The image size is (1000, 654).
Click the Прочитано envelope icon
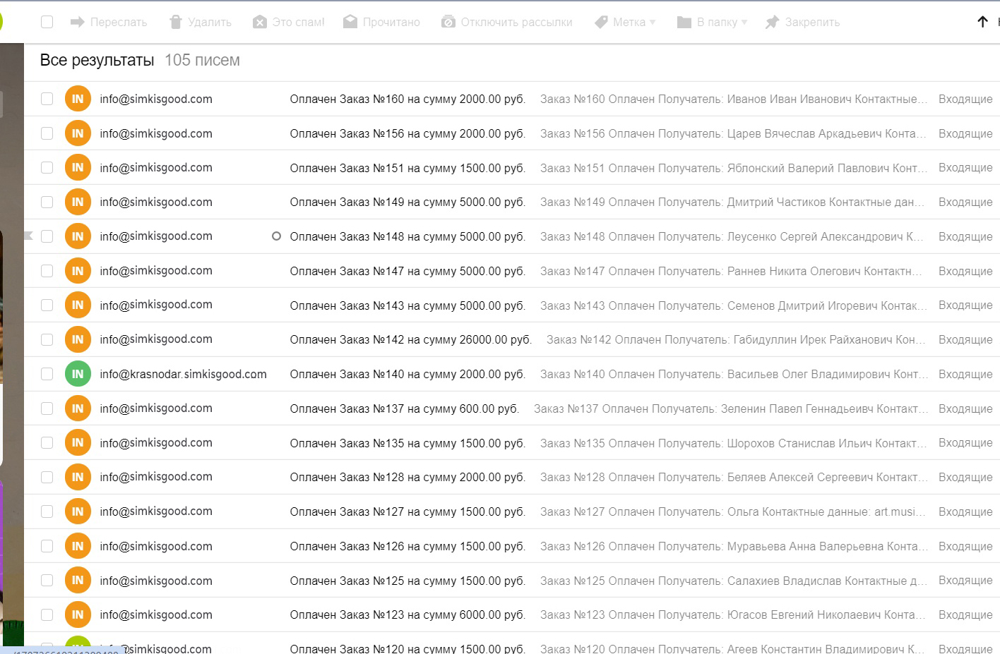point(350,23)
